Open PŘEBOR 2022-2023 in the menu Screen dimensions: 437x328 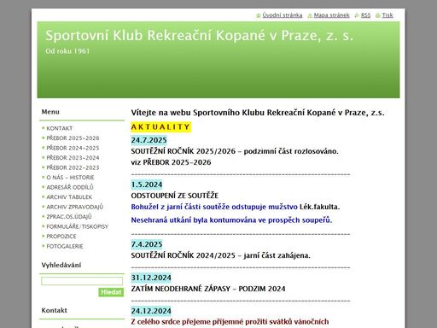click(x=73, y=167)
